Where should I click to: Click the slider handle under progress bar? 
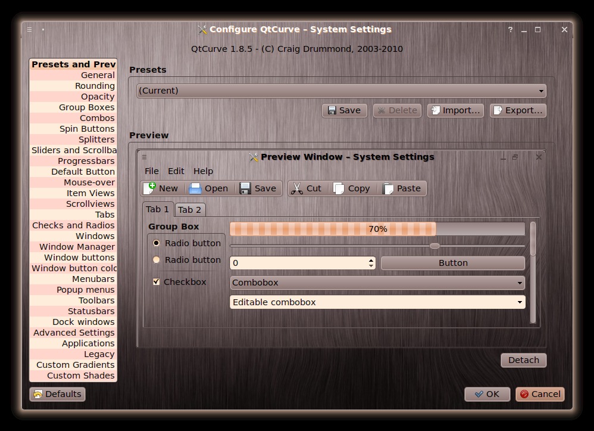pyautogui.click(x=434, y=246)
